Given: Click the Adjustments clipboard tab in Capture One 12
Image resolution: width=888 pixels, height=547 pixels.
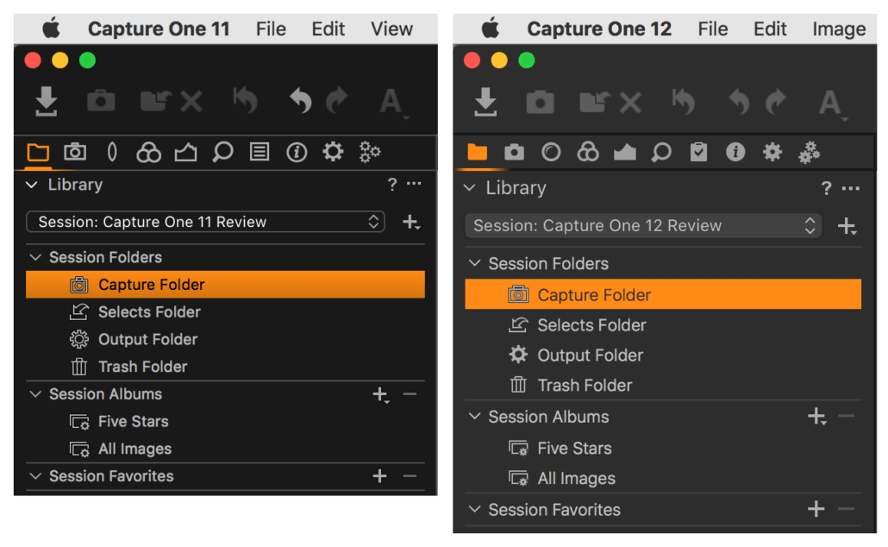Looking at the screenshot, I should tap(699, 152).
